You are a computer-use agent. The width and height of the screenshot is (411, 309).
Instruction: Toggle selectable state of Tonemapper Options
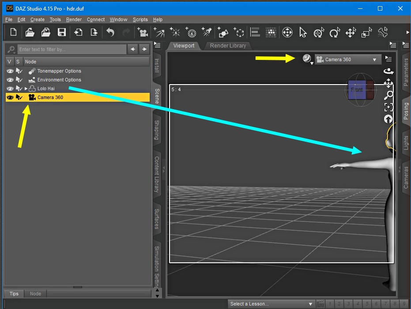tap(19, 71)
